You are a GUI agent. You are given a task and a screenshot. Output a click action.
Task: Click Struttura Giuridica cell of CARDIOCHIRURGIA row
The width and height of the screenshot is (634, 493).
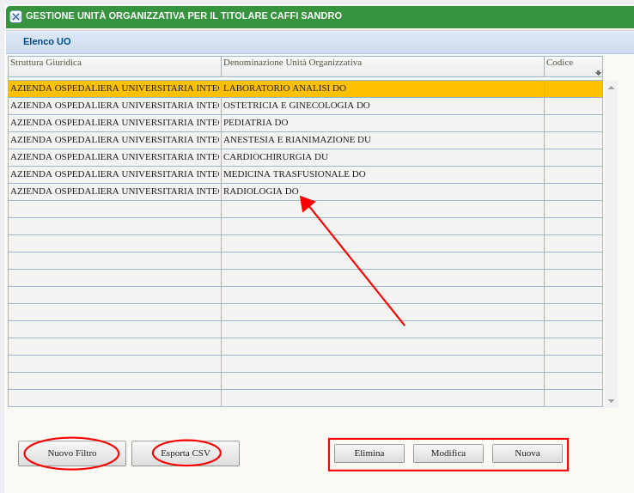point(114,157)
